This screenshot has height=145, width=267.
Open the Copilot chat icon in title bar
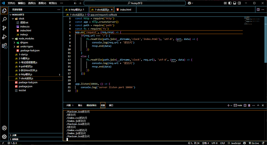click(x=189, y=3)
